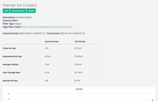Click the test value 12.93
The width and height of the screenshot is (158, 101).
pos(79,48)
